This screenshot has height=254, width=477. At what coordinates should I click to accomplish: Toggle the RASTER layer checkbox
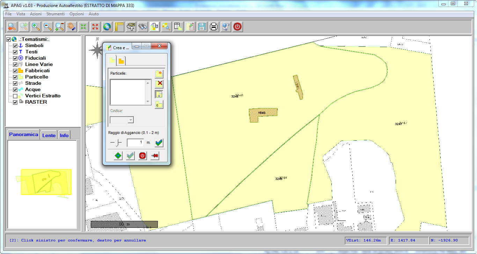pos(15,102)
